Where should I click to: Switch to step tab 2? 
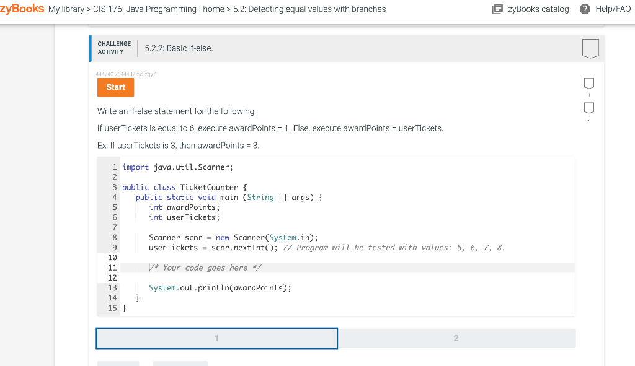click(x=456, y=338)
